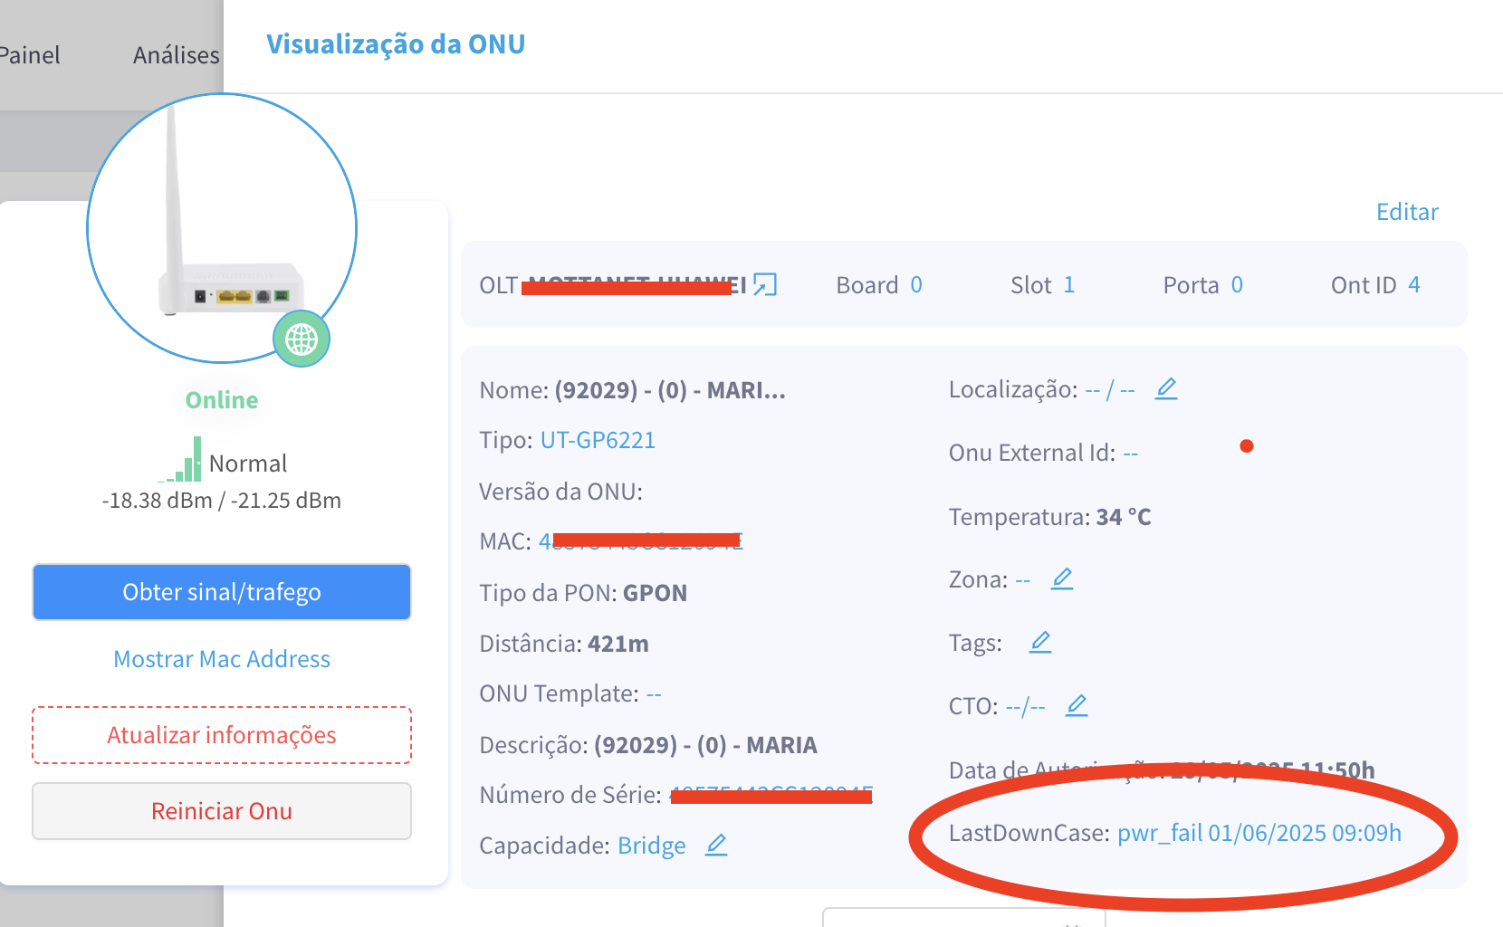This screenshot has width=1503, height=927.
Task: Open the Análises menu item
Action: [177, 55]
